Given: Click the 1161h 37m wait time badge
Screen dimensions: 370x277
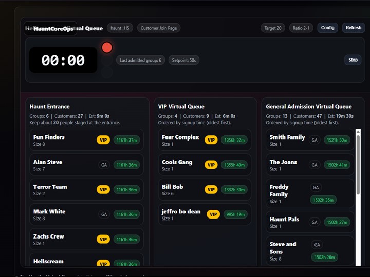Looking at the screenshot, I should tap(127, 140).
